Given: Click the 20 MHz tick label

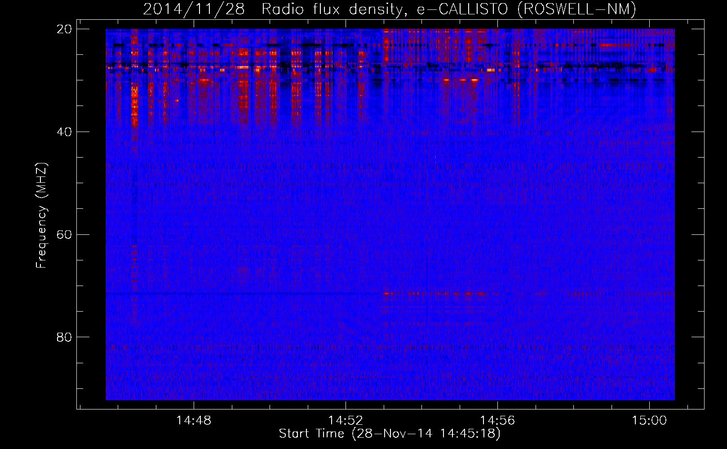Looking at the screenshot, I should 64,29.
